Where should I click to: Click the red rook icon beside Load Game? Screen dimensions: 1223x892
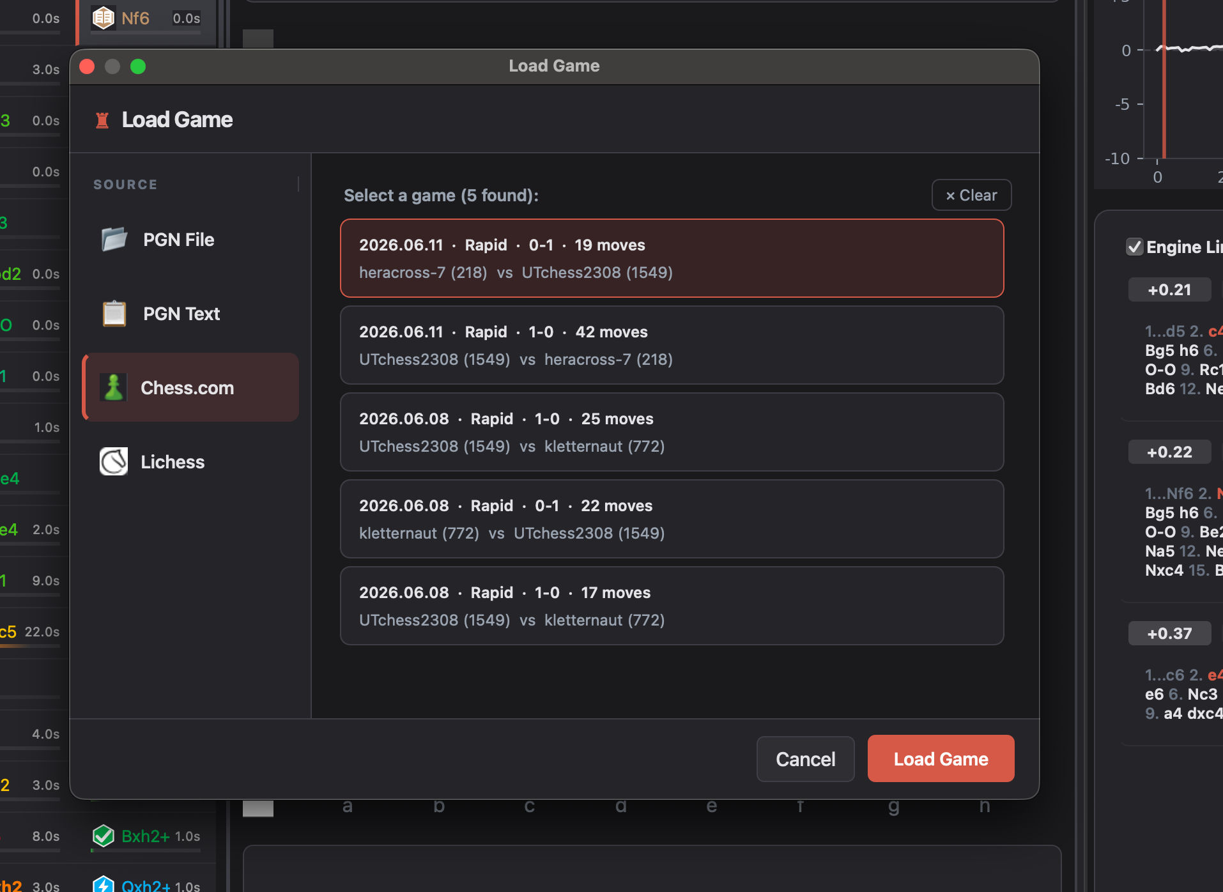click(102, 120)
